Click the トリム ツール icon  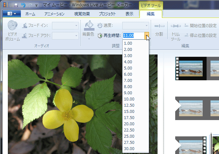[176, 26]
